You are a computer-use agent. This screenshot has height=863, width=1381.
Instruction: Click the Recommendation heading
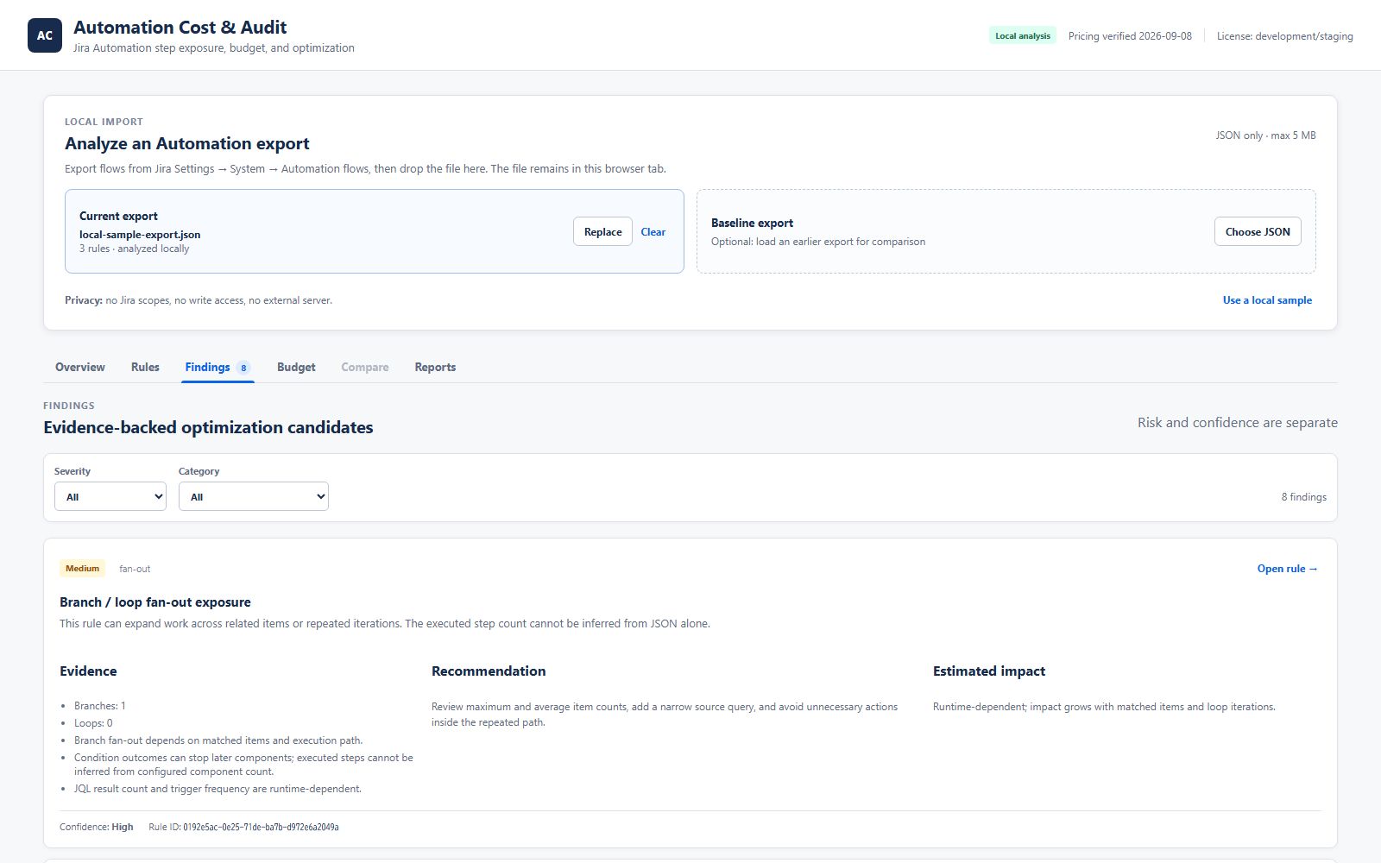489,671
